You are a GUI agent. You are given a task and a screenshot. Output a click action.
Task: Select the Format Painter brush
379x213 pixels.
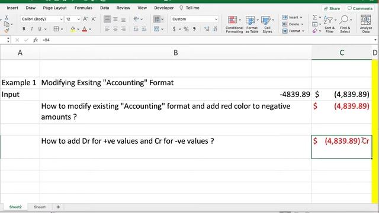point(7,31)
